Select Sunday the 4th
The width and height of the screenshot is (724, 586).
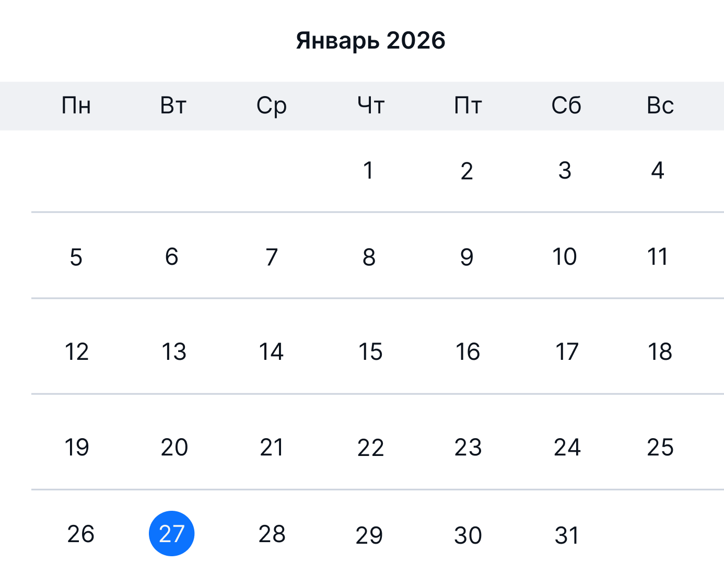click(657, 171)
